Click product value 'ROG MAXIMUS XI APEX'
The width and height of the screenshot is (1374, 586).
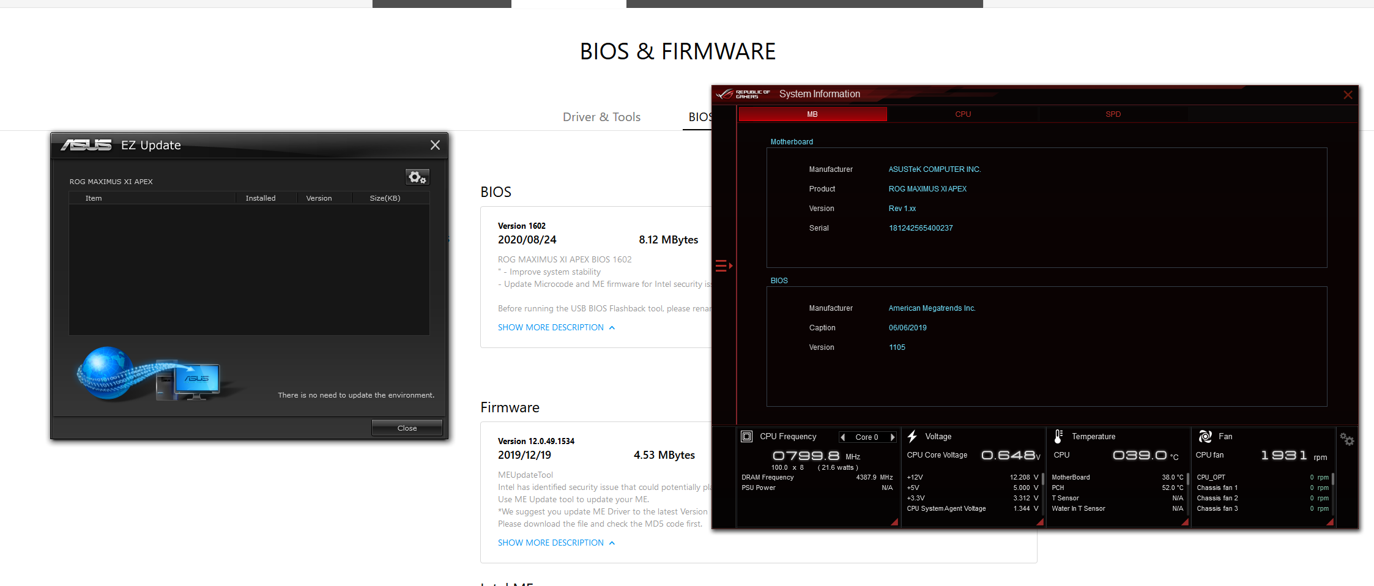(x=927, y=189)
